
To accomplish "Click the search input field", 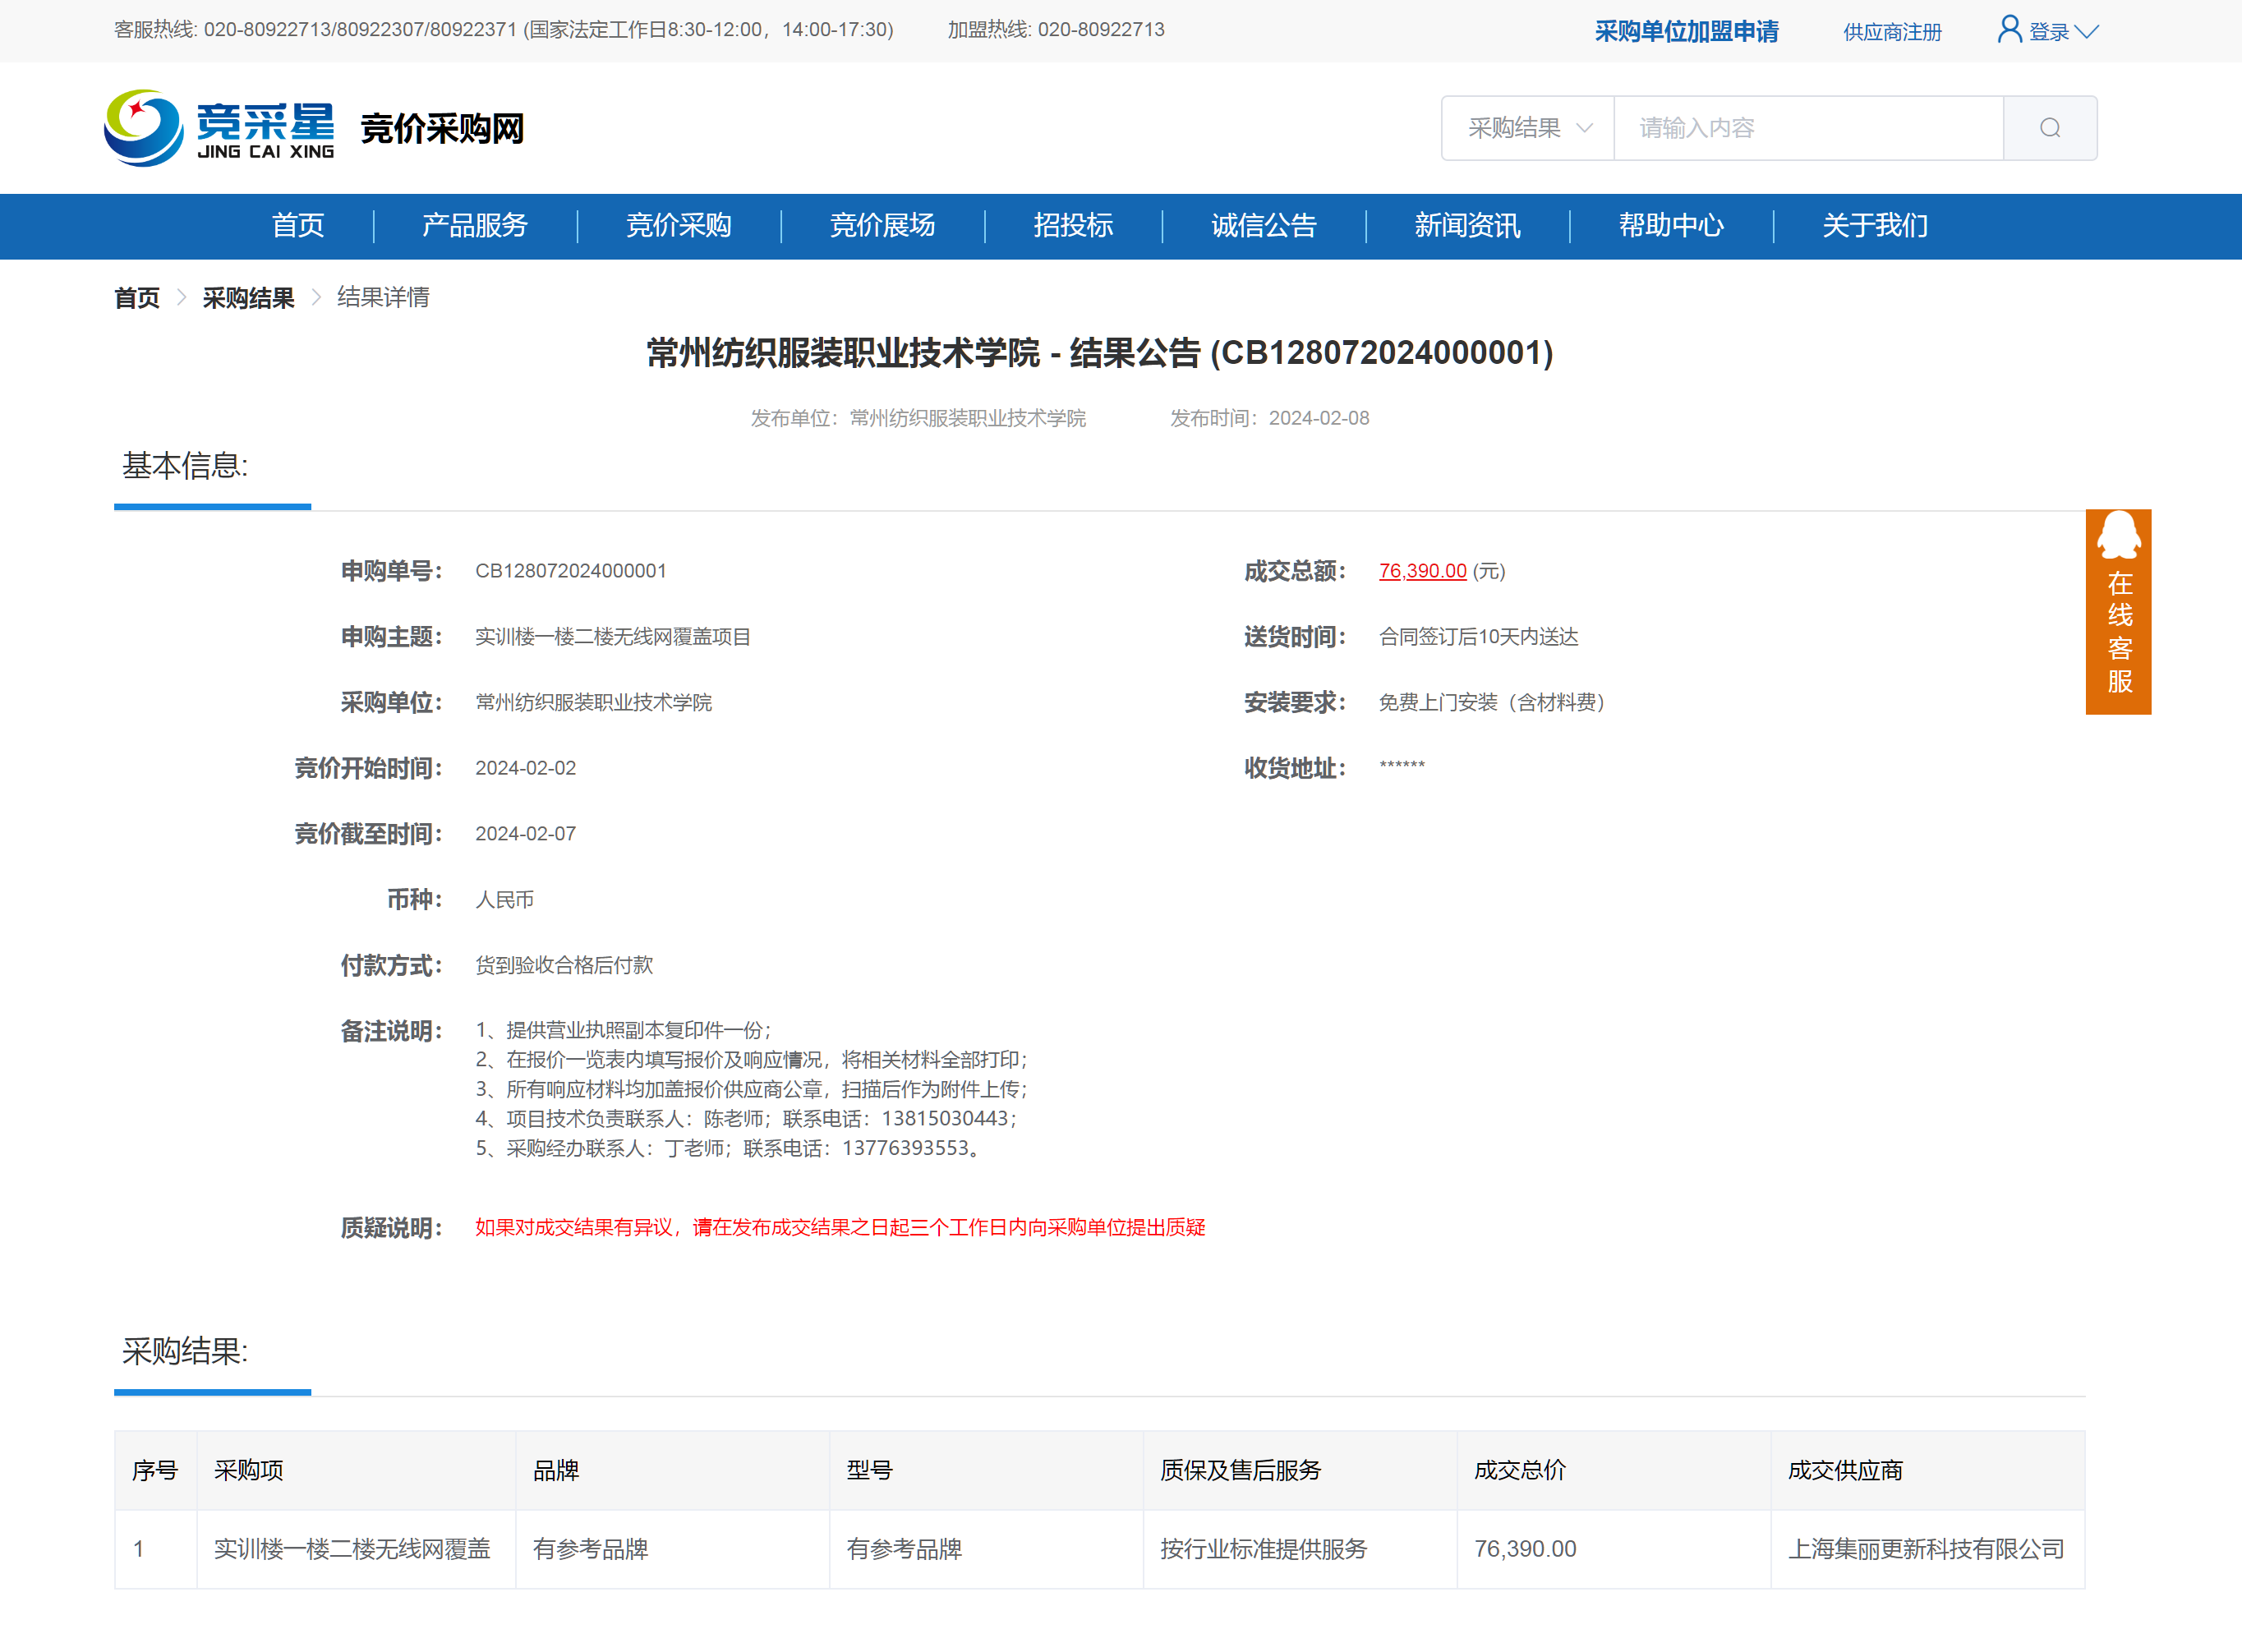I will [1807, 128].
